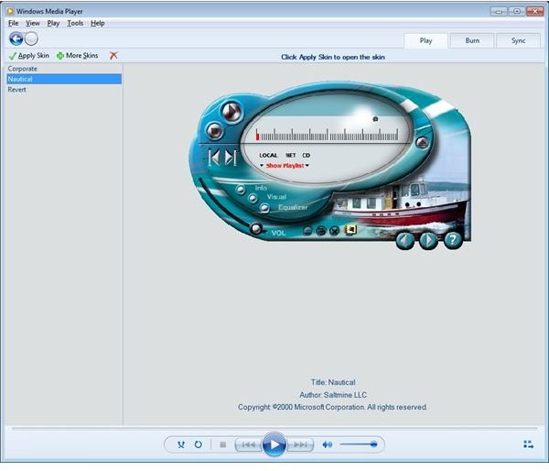Click the skin's small minimize button
Image resolution: width=549 pixels, height=471 pixels.
click(x=307, y=231)
